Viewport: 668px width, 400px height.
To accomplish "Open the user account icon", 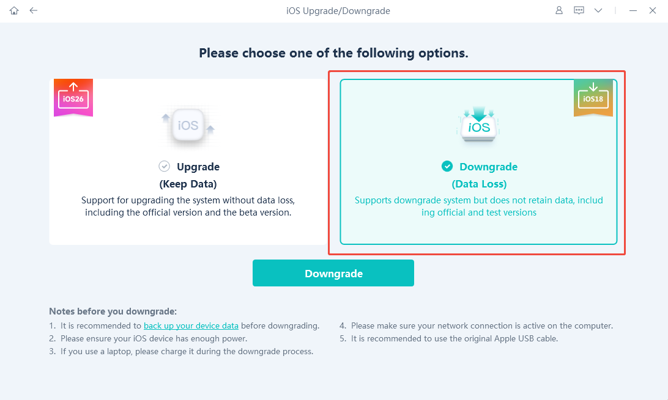I will click(x=559, y=10).
